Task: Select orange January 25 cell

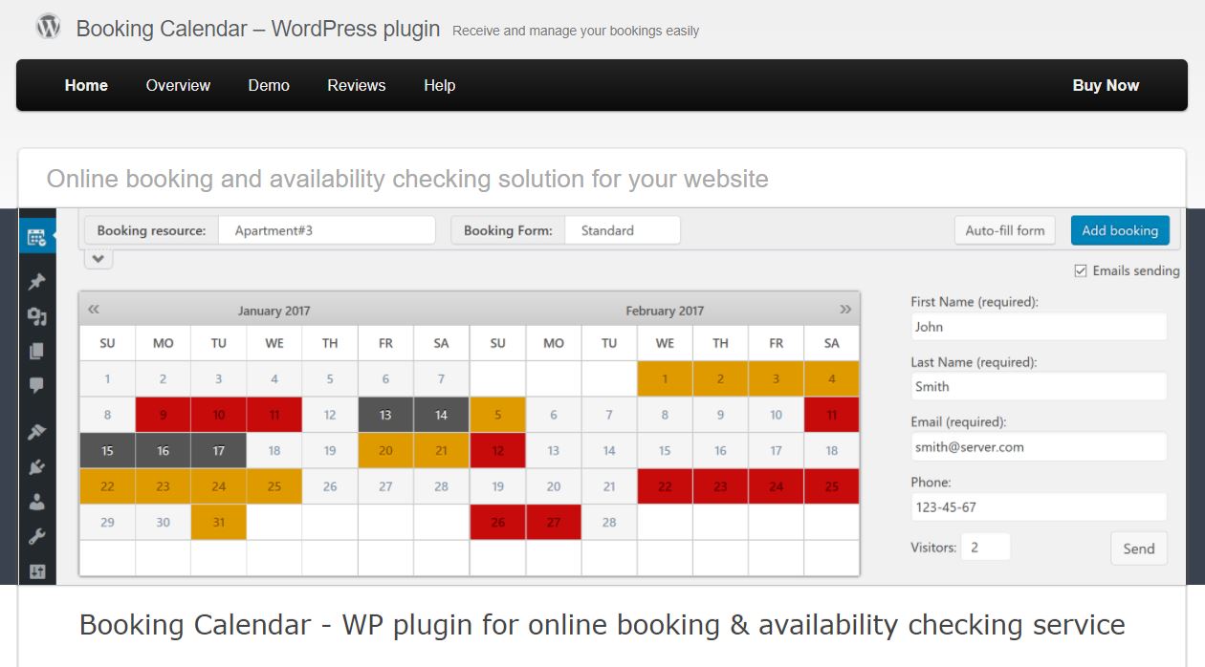Action: tap(274, 486)
